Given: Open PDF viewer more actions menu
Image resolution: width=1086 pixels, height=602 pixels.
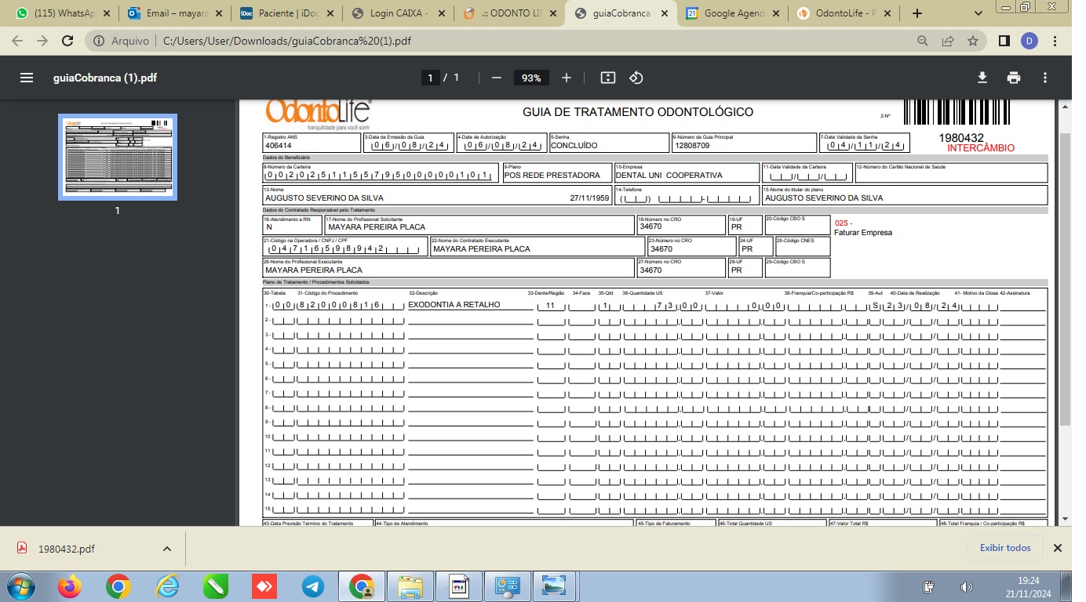Looking at the screenshot, I should (1045, 78).
